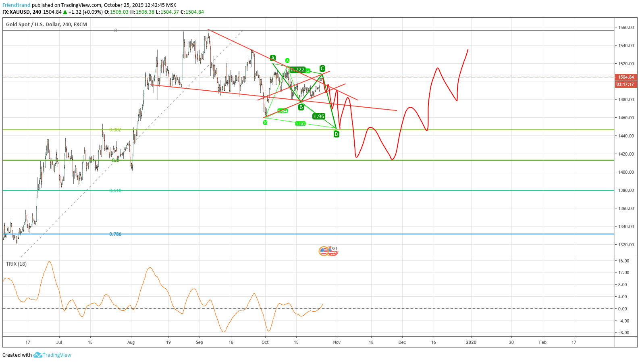Image resolution: width=640 pixels, height=362 pixels.
Task: Click the 1400.00 price axis label
Action: point(626,172)
